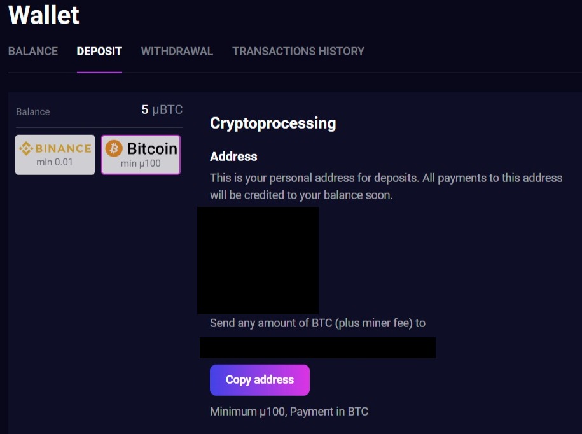The height and width of the screenshot is (434, 582).
Task: Click the Cryptoprocessing heading
Action: coord(273,123)
